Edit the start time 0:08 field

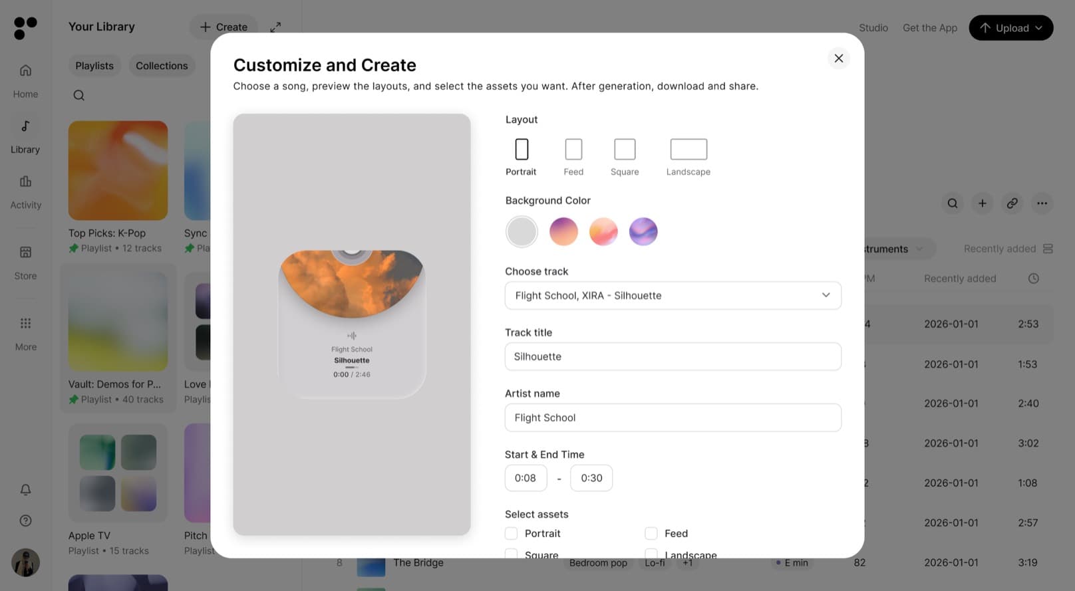point(526,478)
